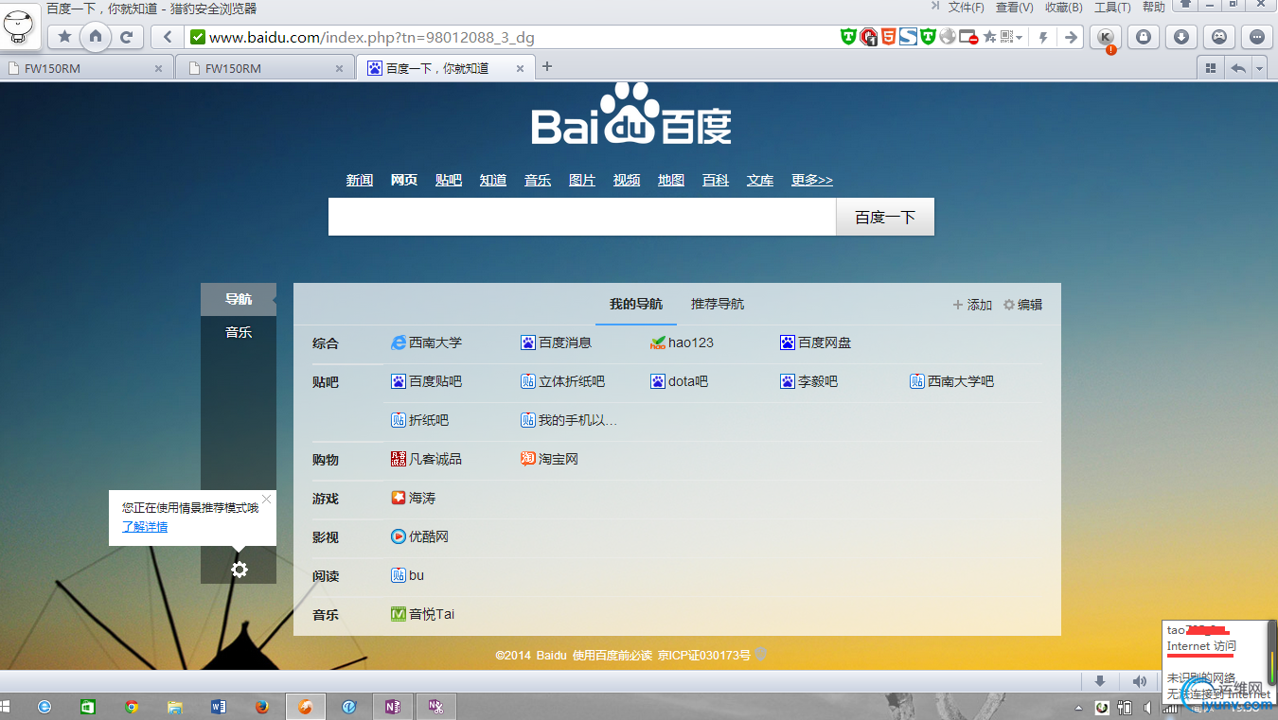Viewport: 1278px width, 720px height.
Task: Open the 查看(V) menu
Action: coord(1014,8)
